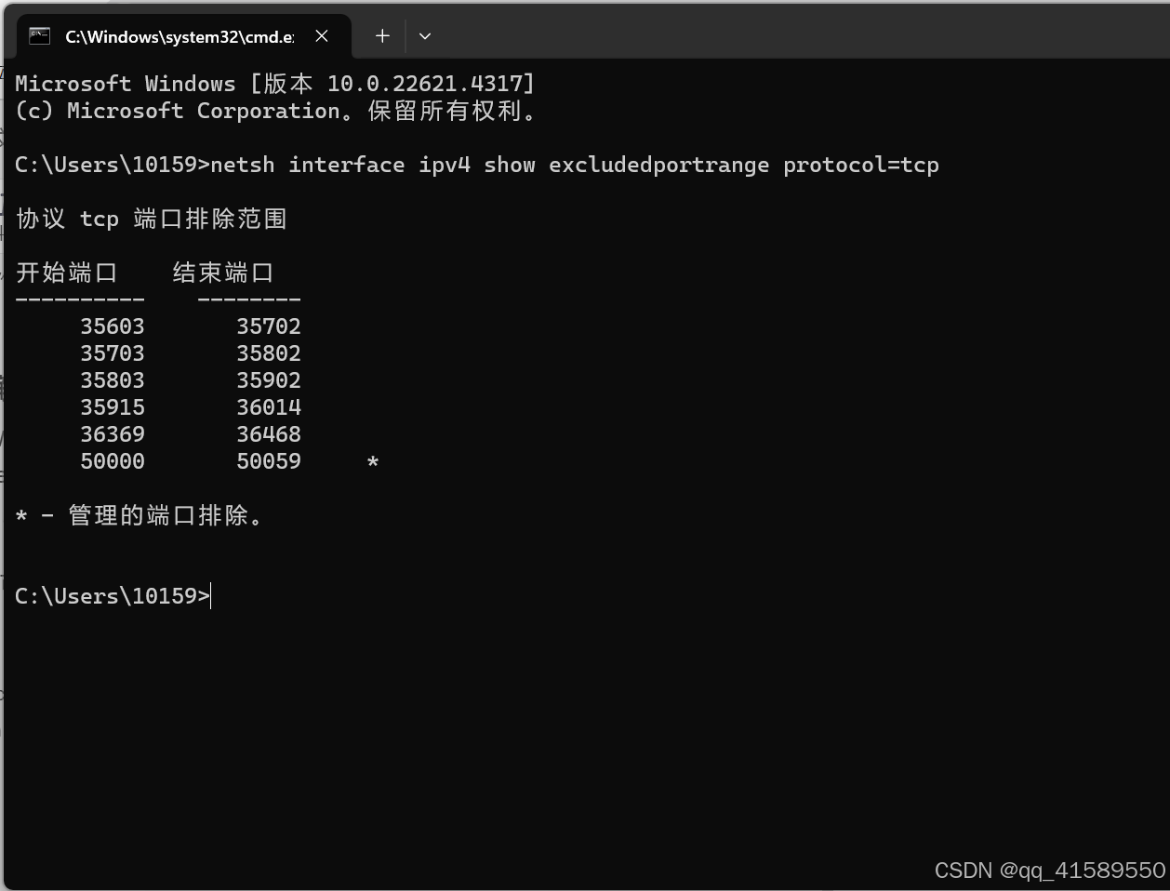Open a new tab with the plus button
Screen dimensions: 1170x891
[x=381, y=35]
